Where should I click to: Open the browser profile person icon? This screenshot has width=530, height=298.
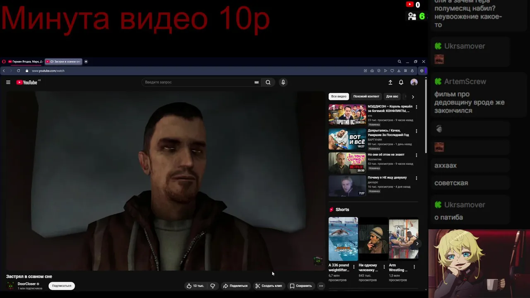point(412,71)
